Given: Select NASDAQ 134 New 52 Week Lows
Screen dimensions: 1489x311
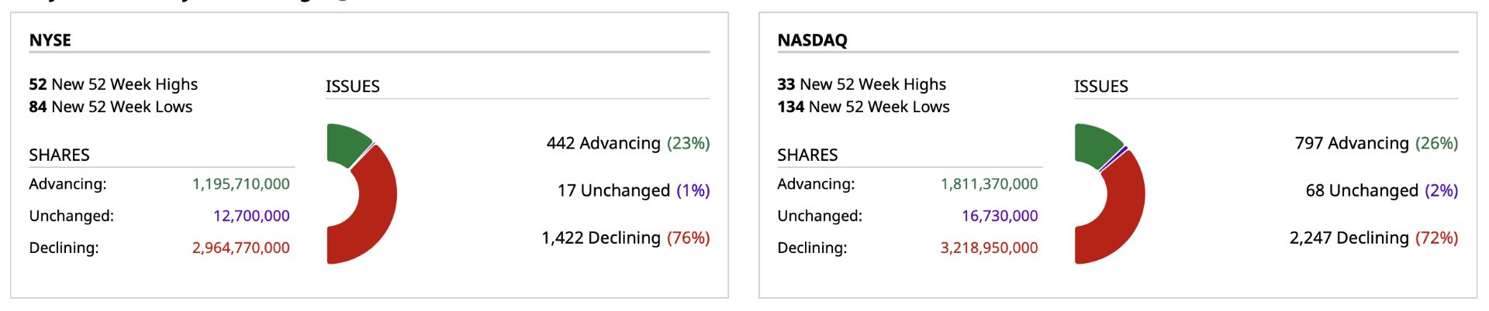Looking at the screenshot, I should pos(863,107).
